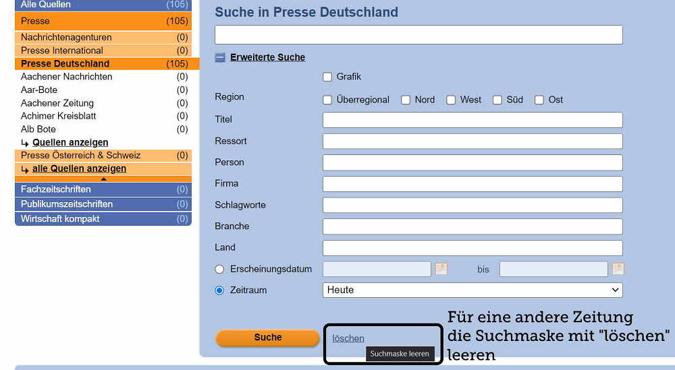The height and width of the screenshot is (370, 675).
Task: Select the Zeitraum radio button
Action: (219, 290)
